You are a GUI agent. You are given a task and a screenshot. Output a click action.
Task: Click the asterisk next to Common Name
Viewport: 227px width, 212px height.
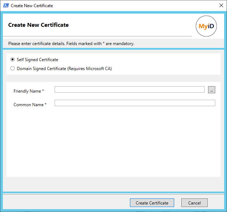[x=46, y=105]
